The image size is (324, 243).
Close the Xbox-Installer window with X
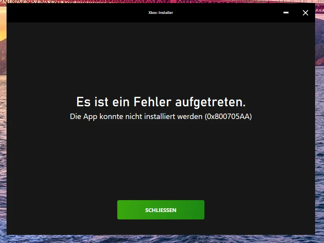(305, 13)
